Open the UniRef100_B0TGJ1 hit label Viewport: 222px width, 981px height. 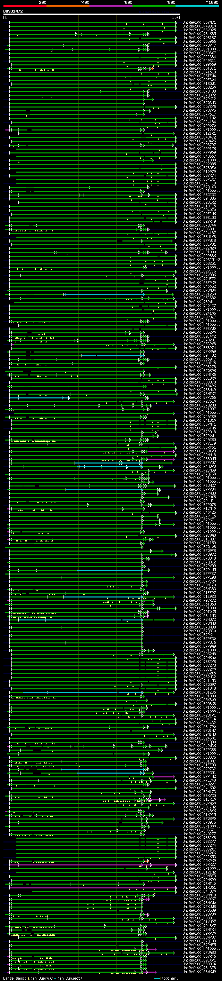point(199,69)
